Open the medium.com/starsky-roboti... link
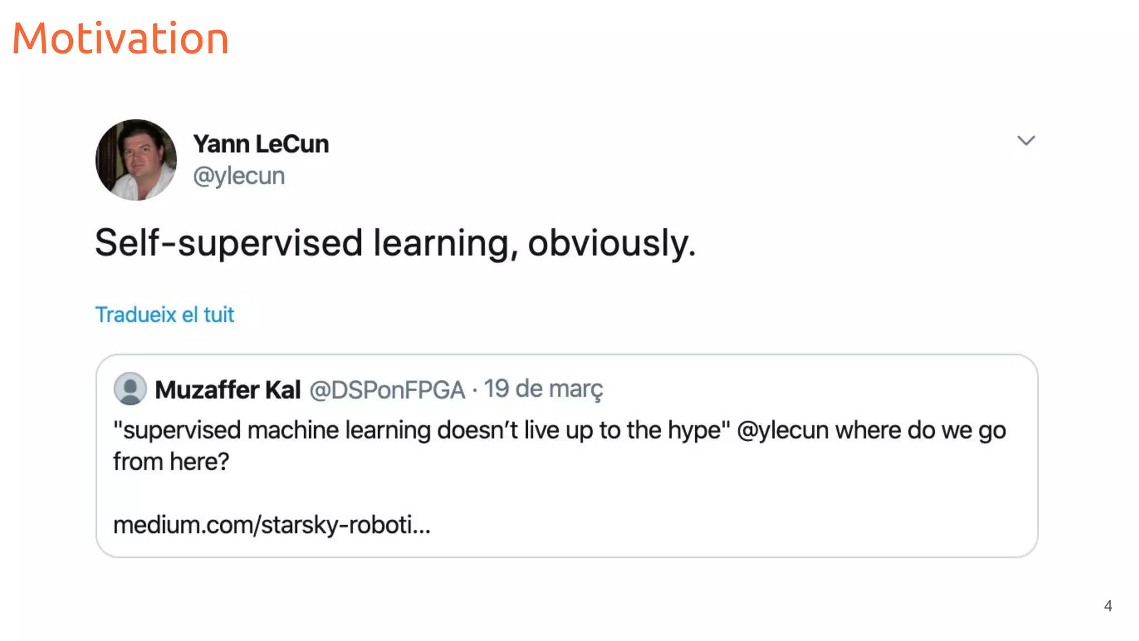Image resolution: width=1139 pixels, height=641 pixels. (x=272, y=525)
